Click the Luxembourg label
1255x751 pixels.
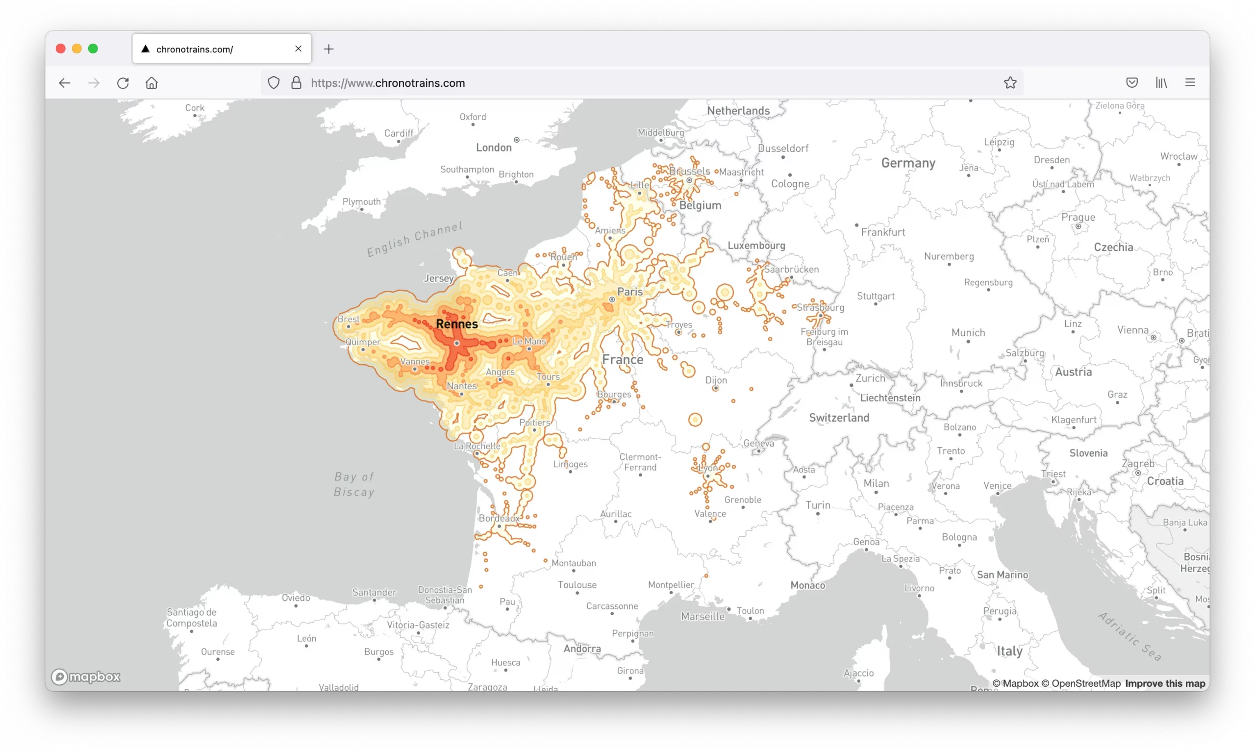point(756,246)
